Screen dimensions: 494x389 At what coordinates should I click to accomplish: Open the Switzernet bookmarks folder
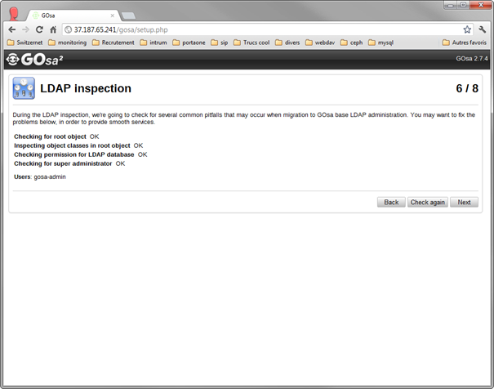24,42
